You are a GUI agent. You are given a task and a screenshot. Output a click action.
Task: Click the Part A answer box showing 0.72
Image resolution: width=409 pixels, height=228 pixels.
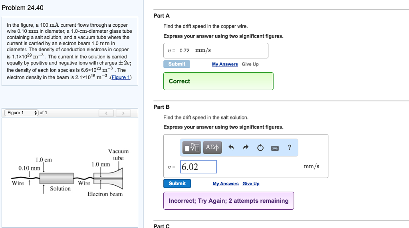(216, 51)
